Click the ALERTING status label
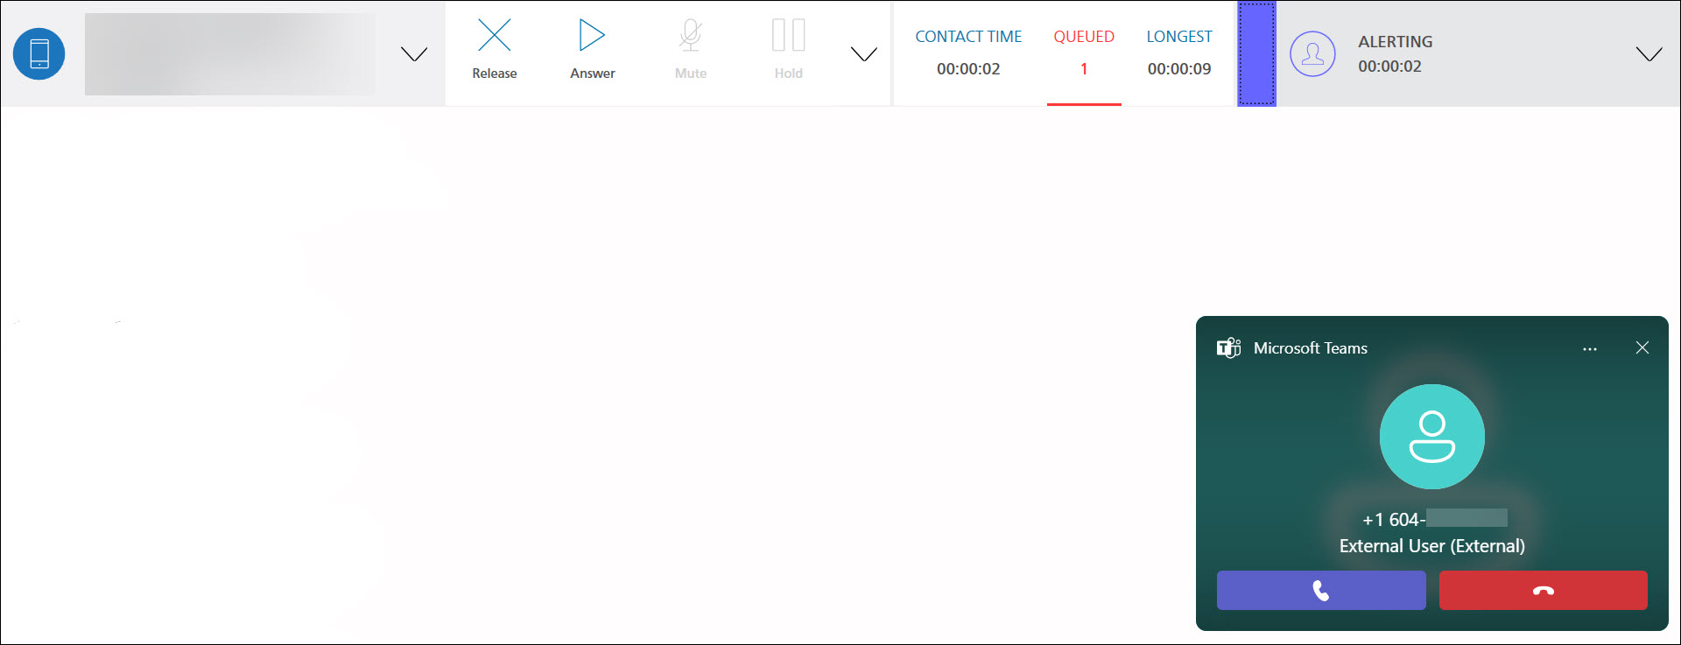This screenshot has width=1681, height=645. [x=1396, y=41]
